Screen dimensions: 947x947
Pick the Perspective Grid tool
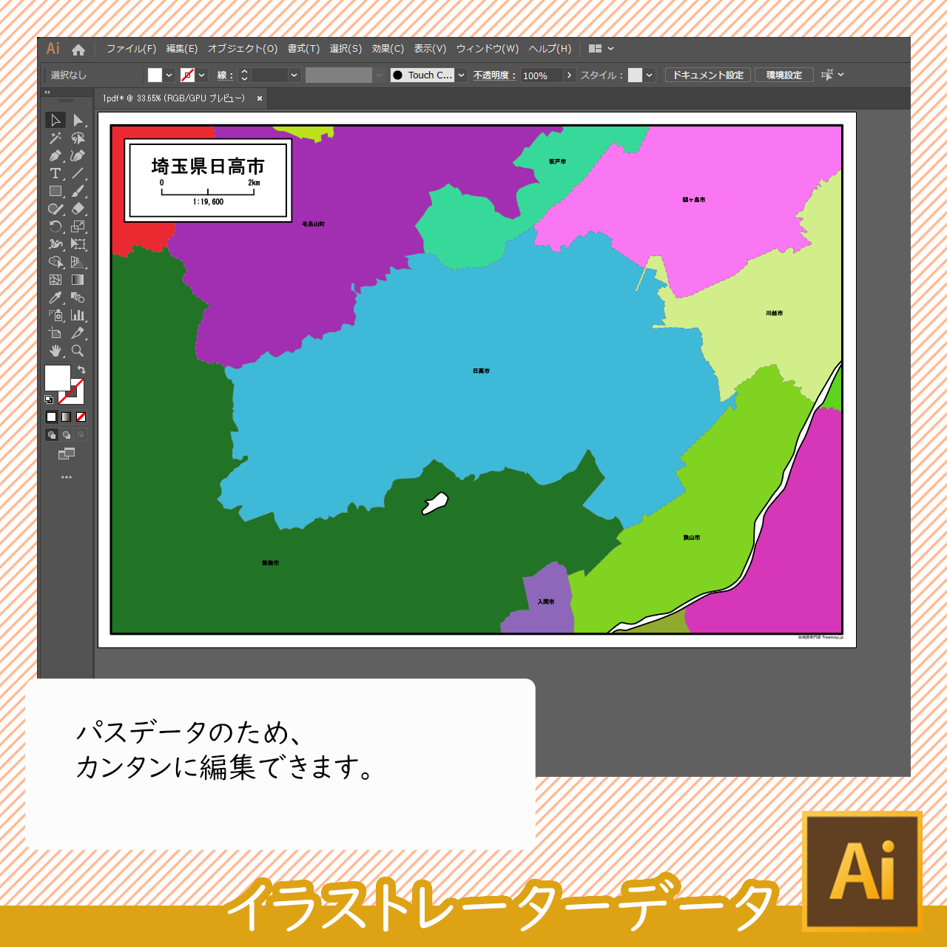point(78,262)
